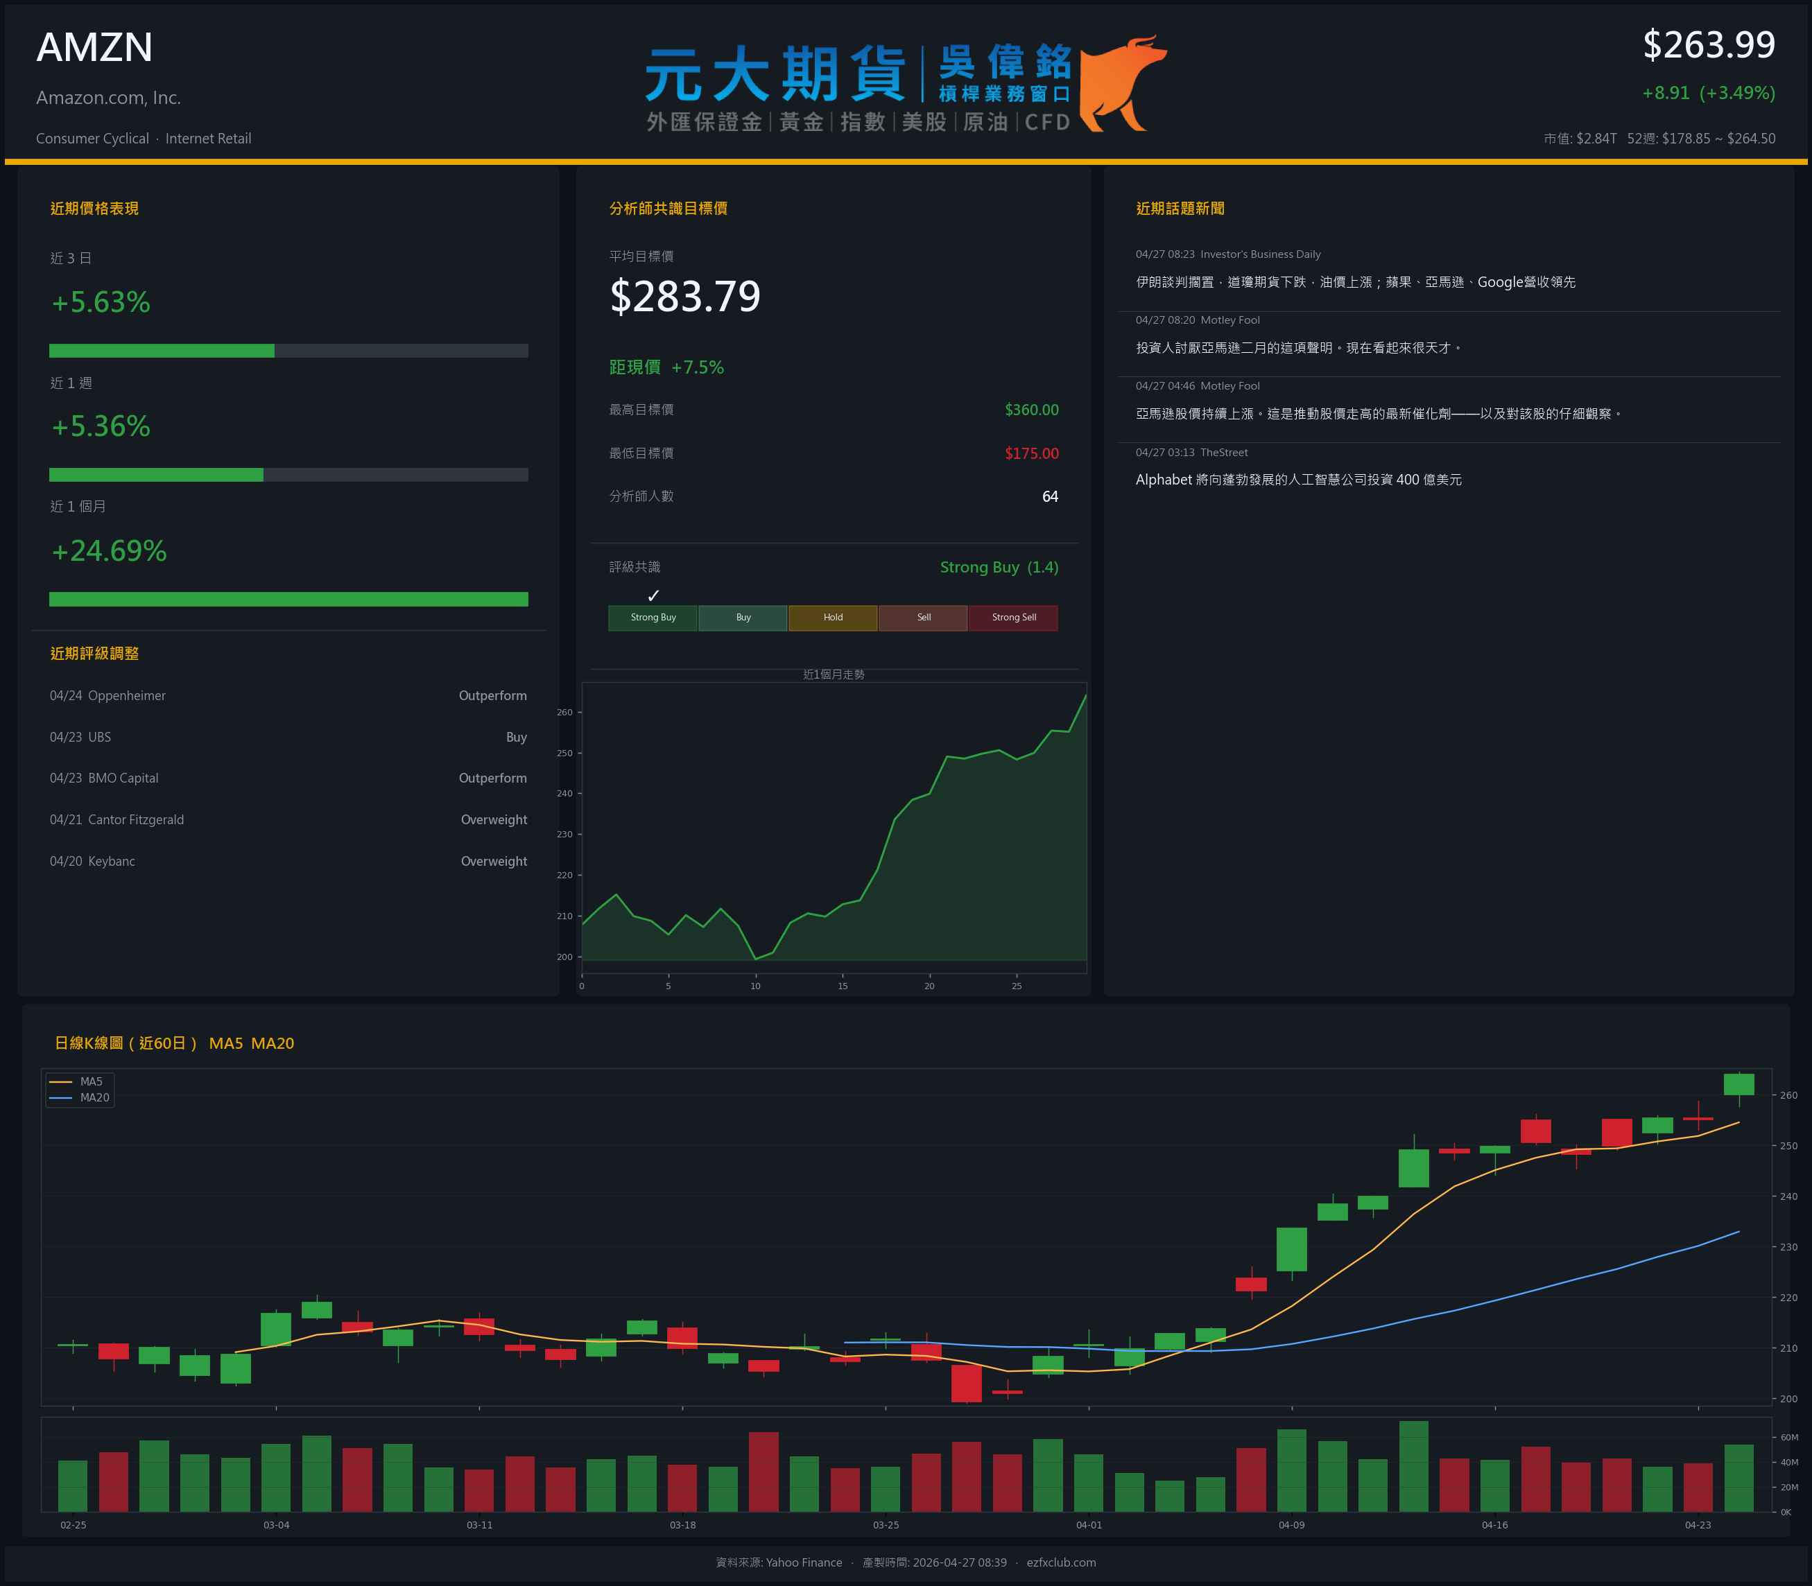
Task: Click the Internet Retail industry label
Action: click(208, 138)
